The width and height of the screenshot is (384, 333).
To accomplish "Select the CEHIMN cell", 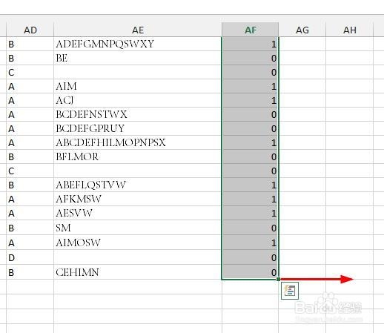I will point(138,272).
